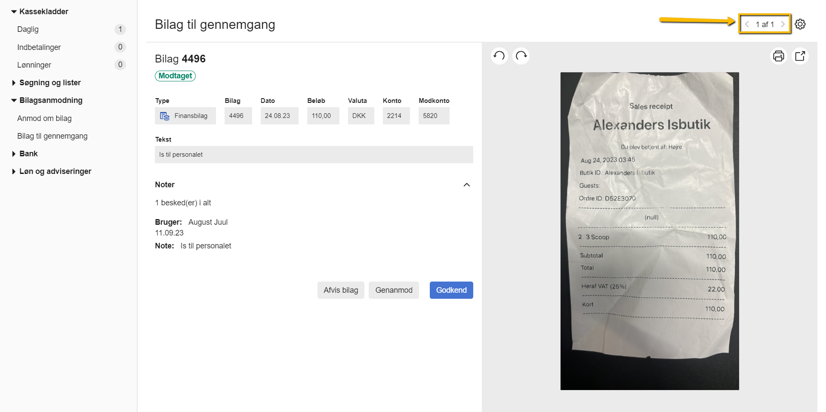Click the Finansbilag type icon
This screenshot has height=412, width=826.
(164, 115)
